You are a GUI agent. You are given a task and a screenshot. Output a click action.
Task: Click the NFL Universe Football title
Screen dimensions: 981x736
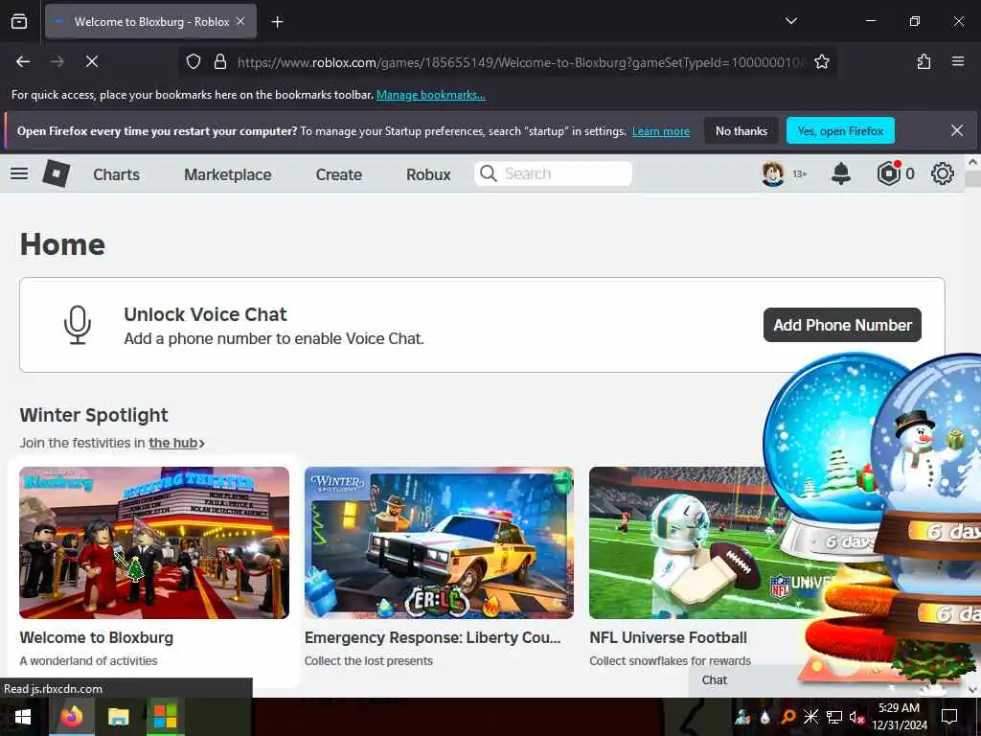(668, 637)
